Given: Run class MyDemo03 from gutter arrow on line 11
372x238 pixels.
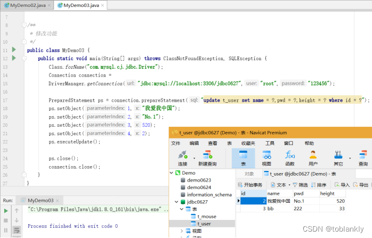Looking at the screenshot, I should pos(14,50).
